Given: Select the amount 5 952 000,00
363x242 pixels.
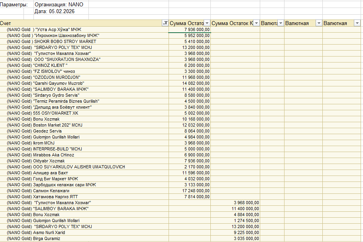Looking at the screenshot, I should tap(190, 35).
